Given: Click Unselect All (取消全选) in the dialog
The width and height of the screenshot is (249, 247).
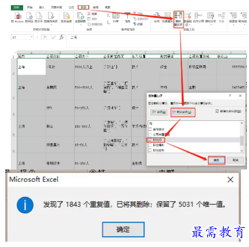Looking at the screenshot, I should tap(183, 112).
